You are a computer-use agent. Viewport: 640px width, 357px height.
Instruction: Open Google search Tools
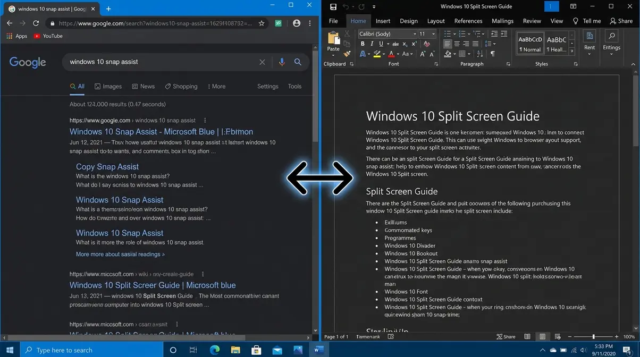coord(294,86)
